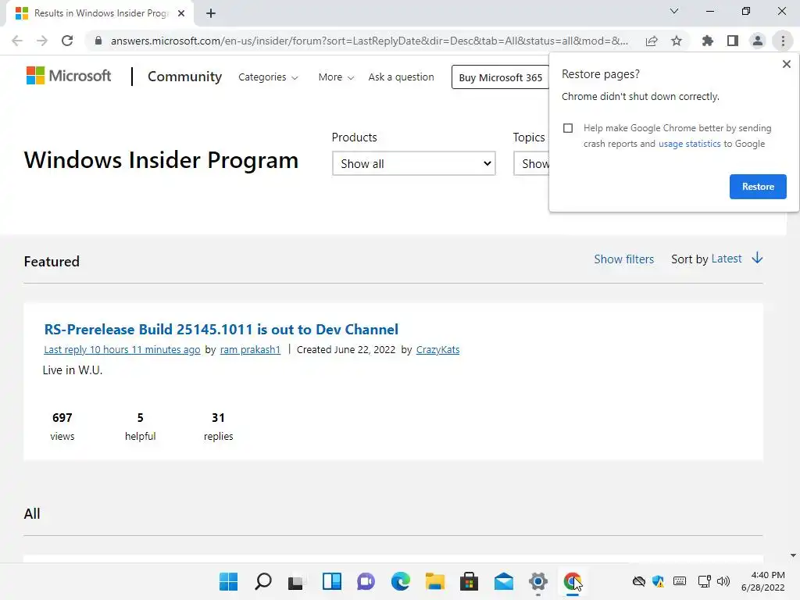Click the Microsoft logo

(69, 76)
